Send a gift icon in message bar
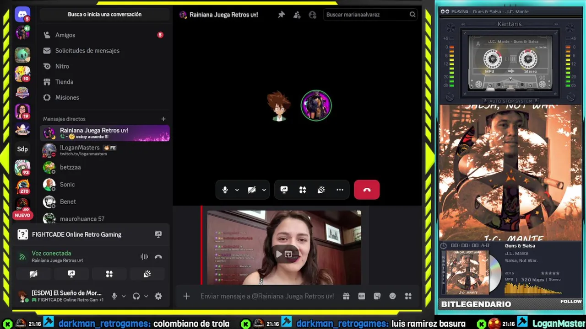586x329 pixels. point(346,296)
